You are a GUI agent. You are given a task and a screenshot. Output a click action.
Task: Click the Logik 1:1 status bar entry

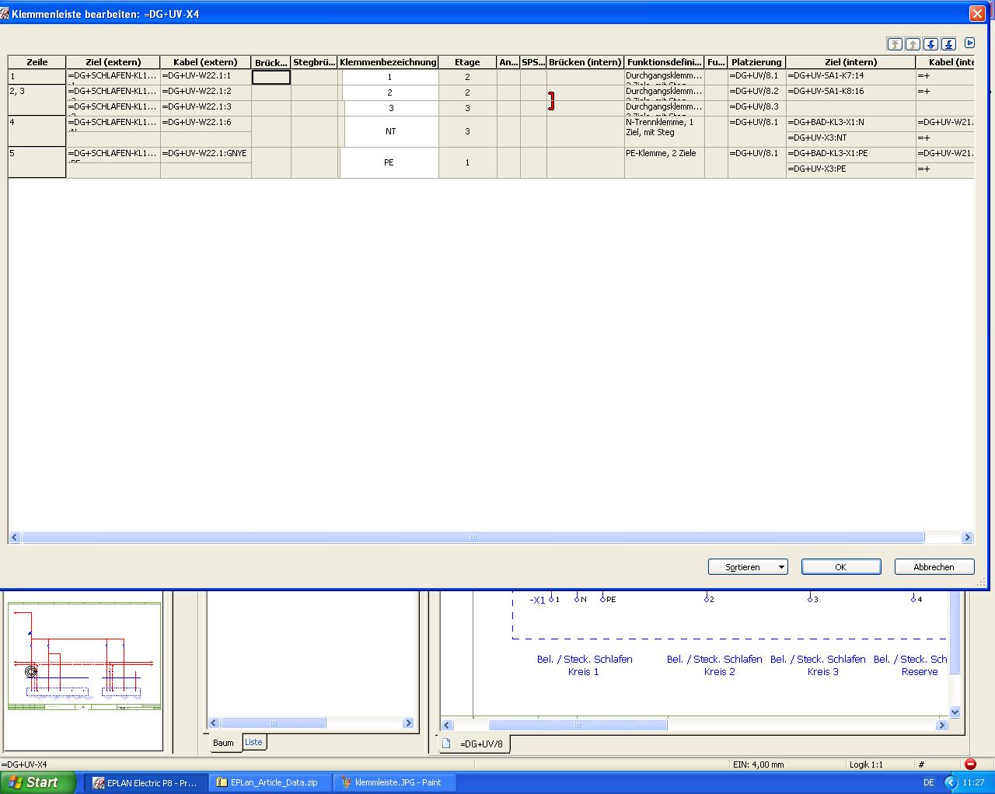(x=866, y=764)
